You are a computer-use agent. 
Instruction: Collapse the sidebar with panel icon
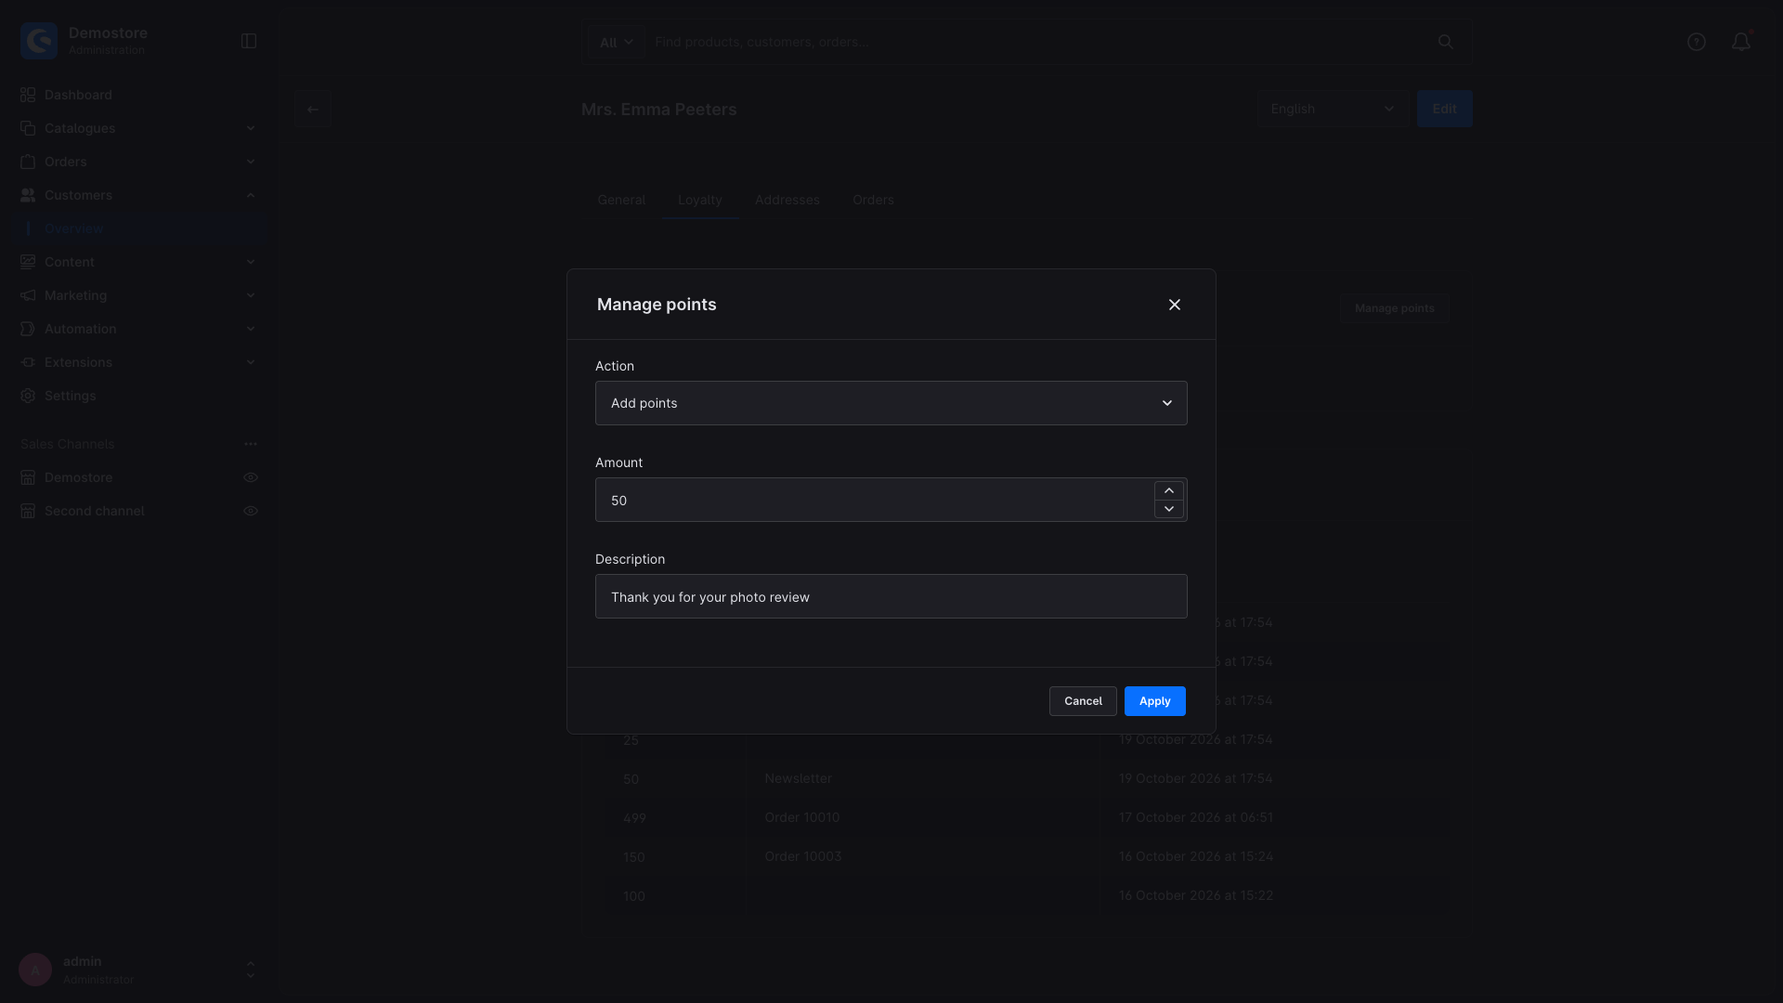click(x=249, y=41)
